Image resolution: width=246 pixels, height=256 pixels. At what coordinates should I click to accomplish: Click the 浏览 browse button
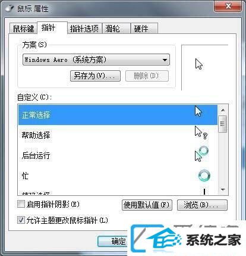(x=202, y=205)
